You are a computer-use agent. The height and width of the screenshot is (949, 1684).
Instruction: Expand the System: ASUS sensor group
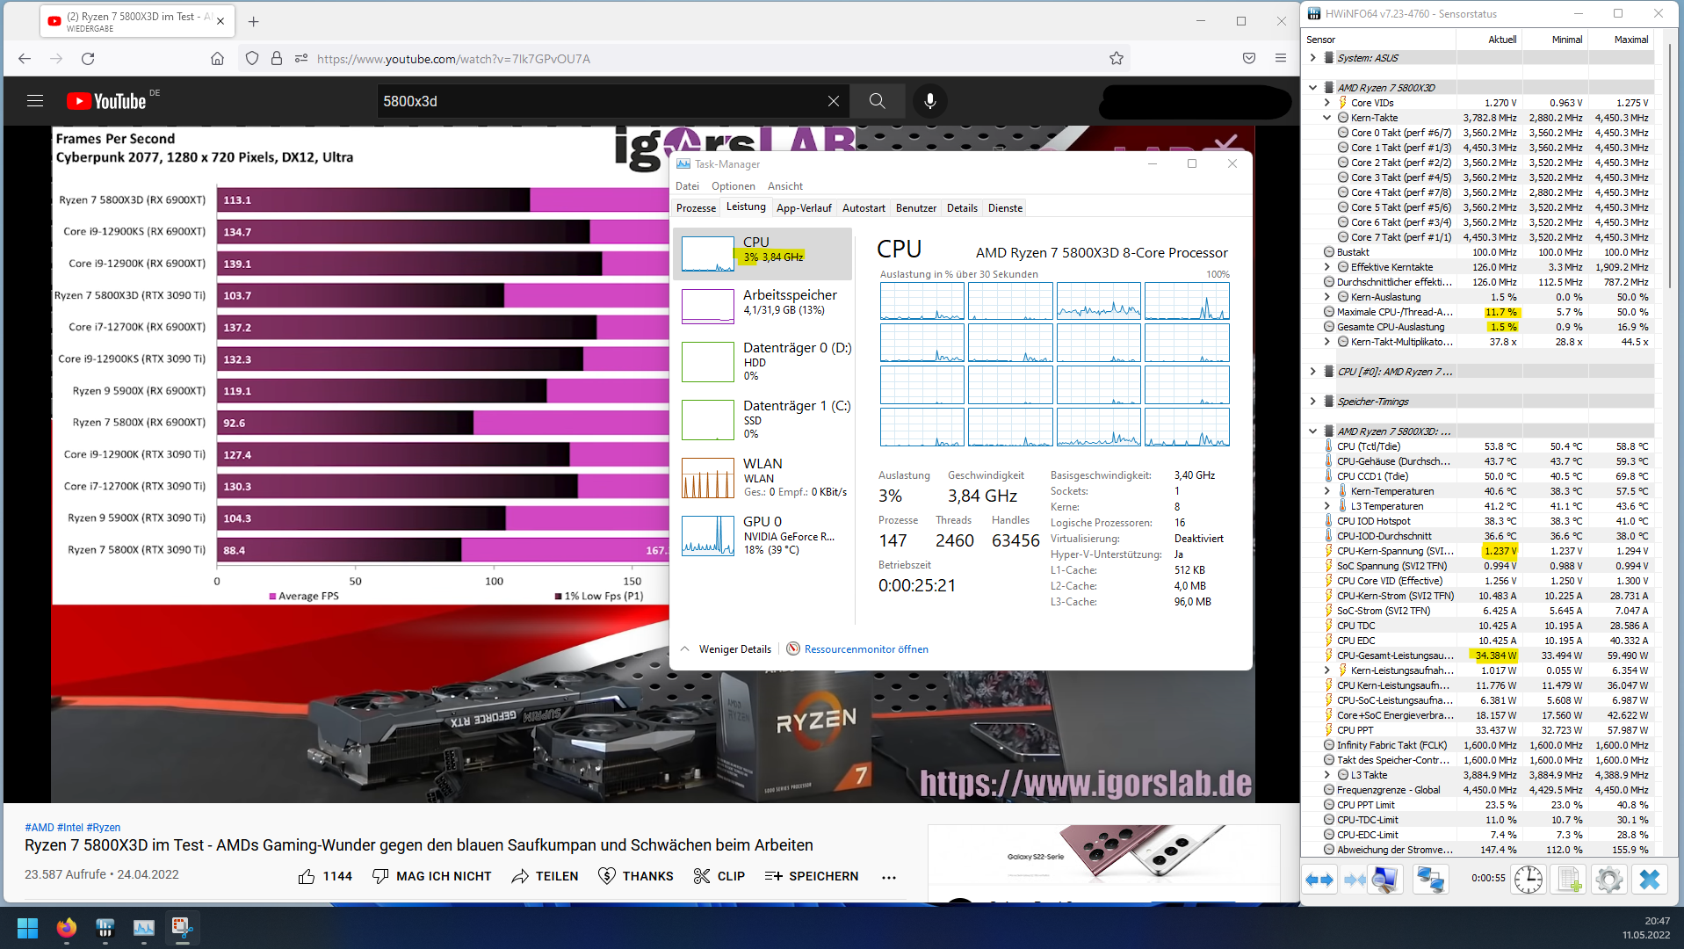(x=1312, y=58)
